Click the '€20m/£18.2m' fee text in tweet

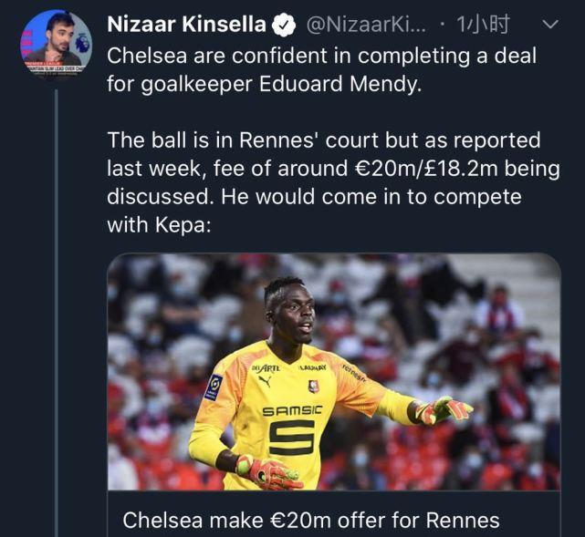pos(425,169)
